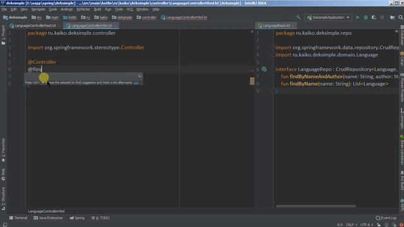This screenshot has width=404, height=227.
Task: Click the red error stripe marker near line 6
Action: tap(252, 70)
